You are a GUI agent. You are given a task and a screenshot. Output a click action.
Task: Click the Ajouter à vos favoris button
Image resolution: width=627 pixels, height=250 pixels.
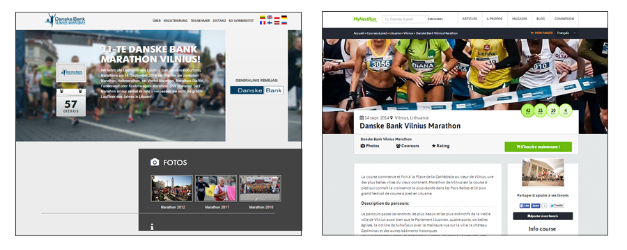click(x=543, y=216)
